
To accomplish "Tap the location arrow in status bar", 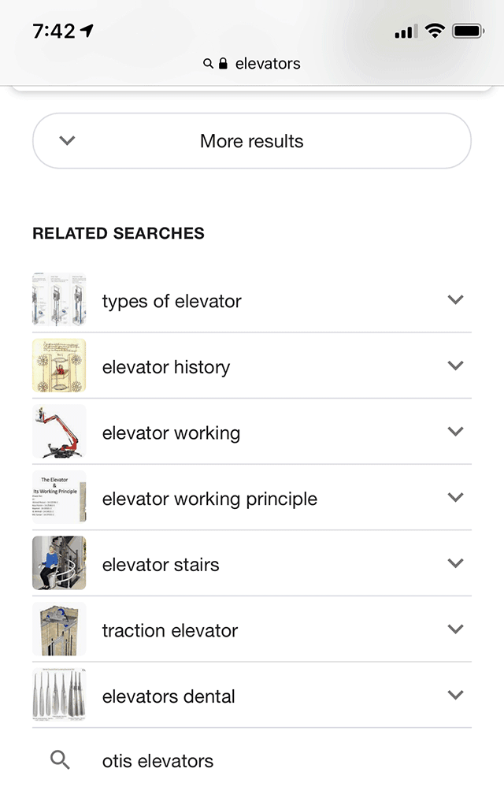I will point(87,31).
